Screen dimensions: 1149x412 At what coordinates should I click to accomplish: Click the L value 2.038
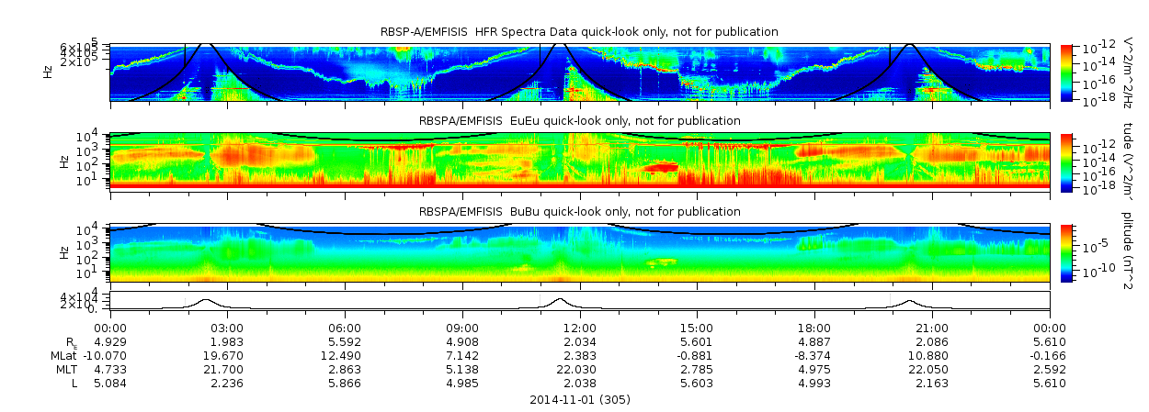point(580,384)
